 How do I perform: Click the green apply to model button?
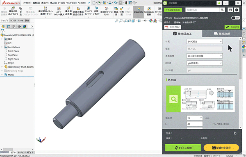183,148
